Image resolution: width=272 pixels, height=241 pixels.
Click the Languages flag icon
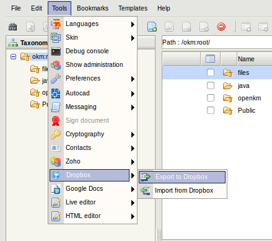(56, 24)
